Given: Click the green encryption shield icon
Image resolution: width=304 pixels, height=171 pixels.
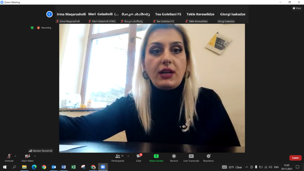Looking at the screenshot, I should [x=32, y=28].
